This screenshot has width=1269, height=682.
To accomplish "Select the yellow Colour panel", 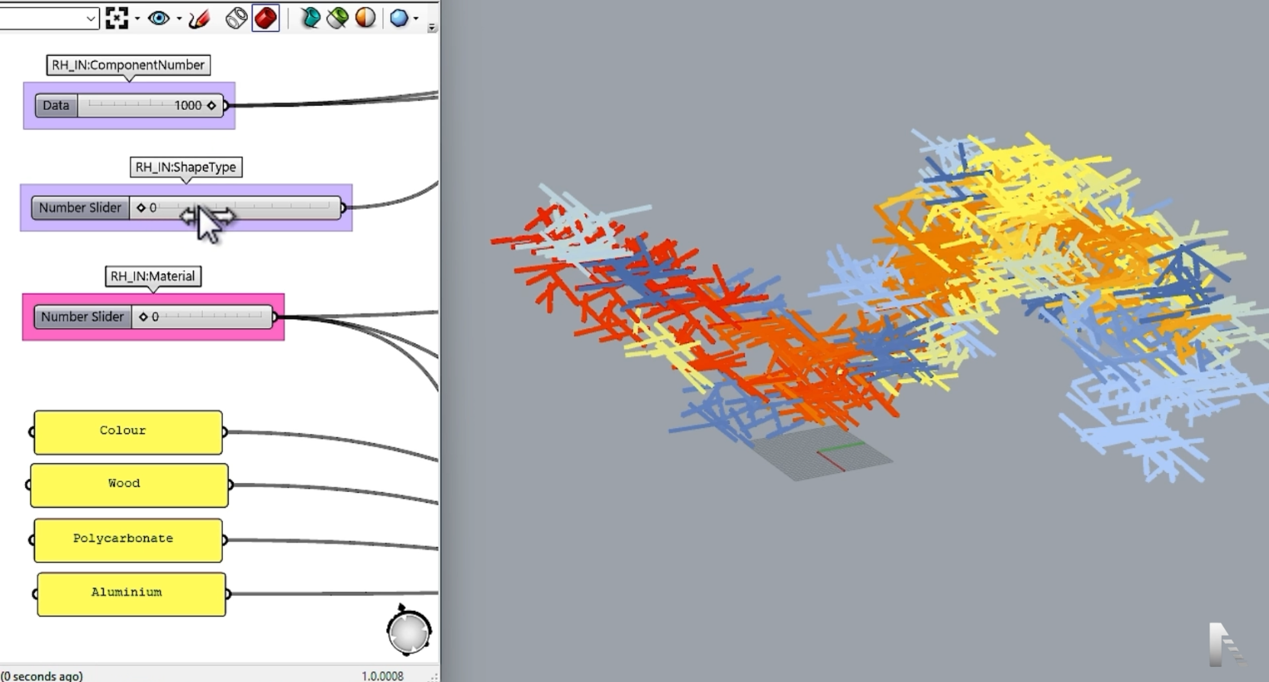I will [x=128, y=433].
